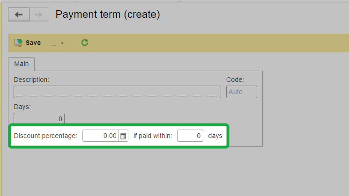Click the 'Discount percentage:' label
Image resolution: width=349 pixels, height=196 pixels.
click(45, 136)
